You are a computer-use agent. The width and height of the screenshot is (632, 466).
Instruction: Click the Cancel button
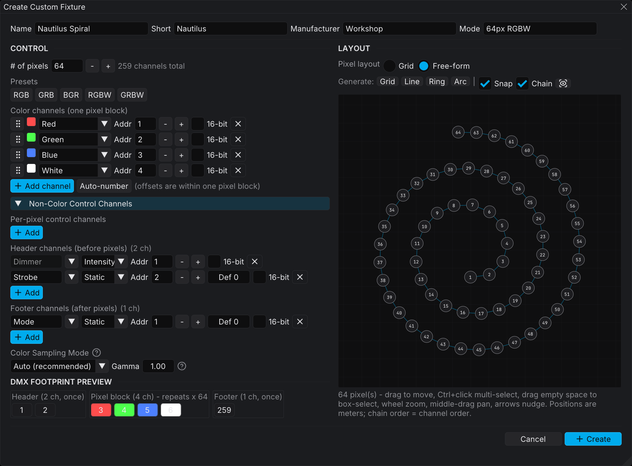[533, 439]
